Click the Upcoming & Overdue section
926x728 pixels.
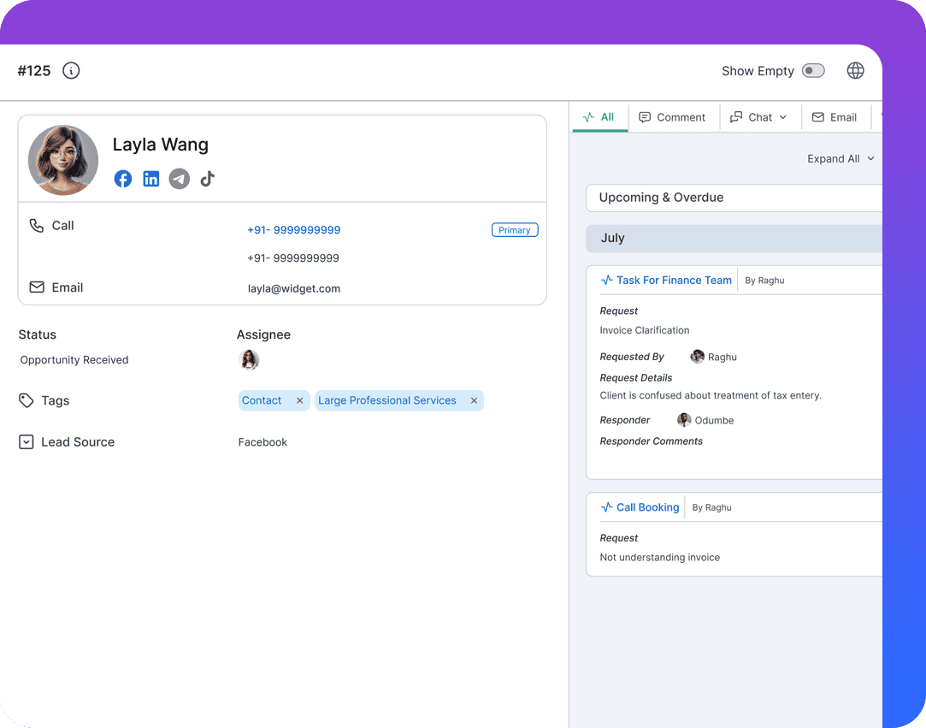coord(734,198)
